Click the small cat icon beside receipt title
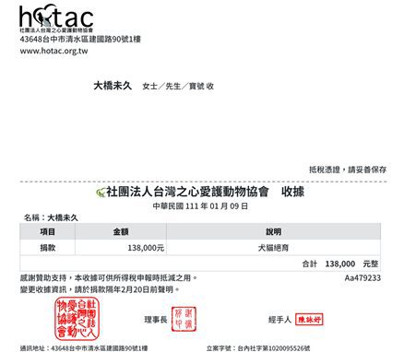 [101, 193]
